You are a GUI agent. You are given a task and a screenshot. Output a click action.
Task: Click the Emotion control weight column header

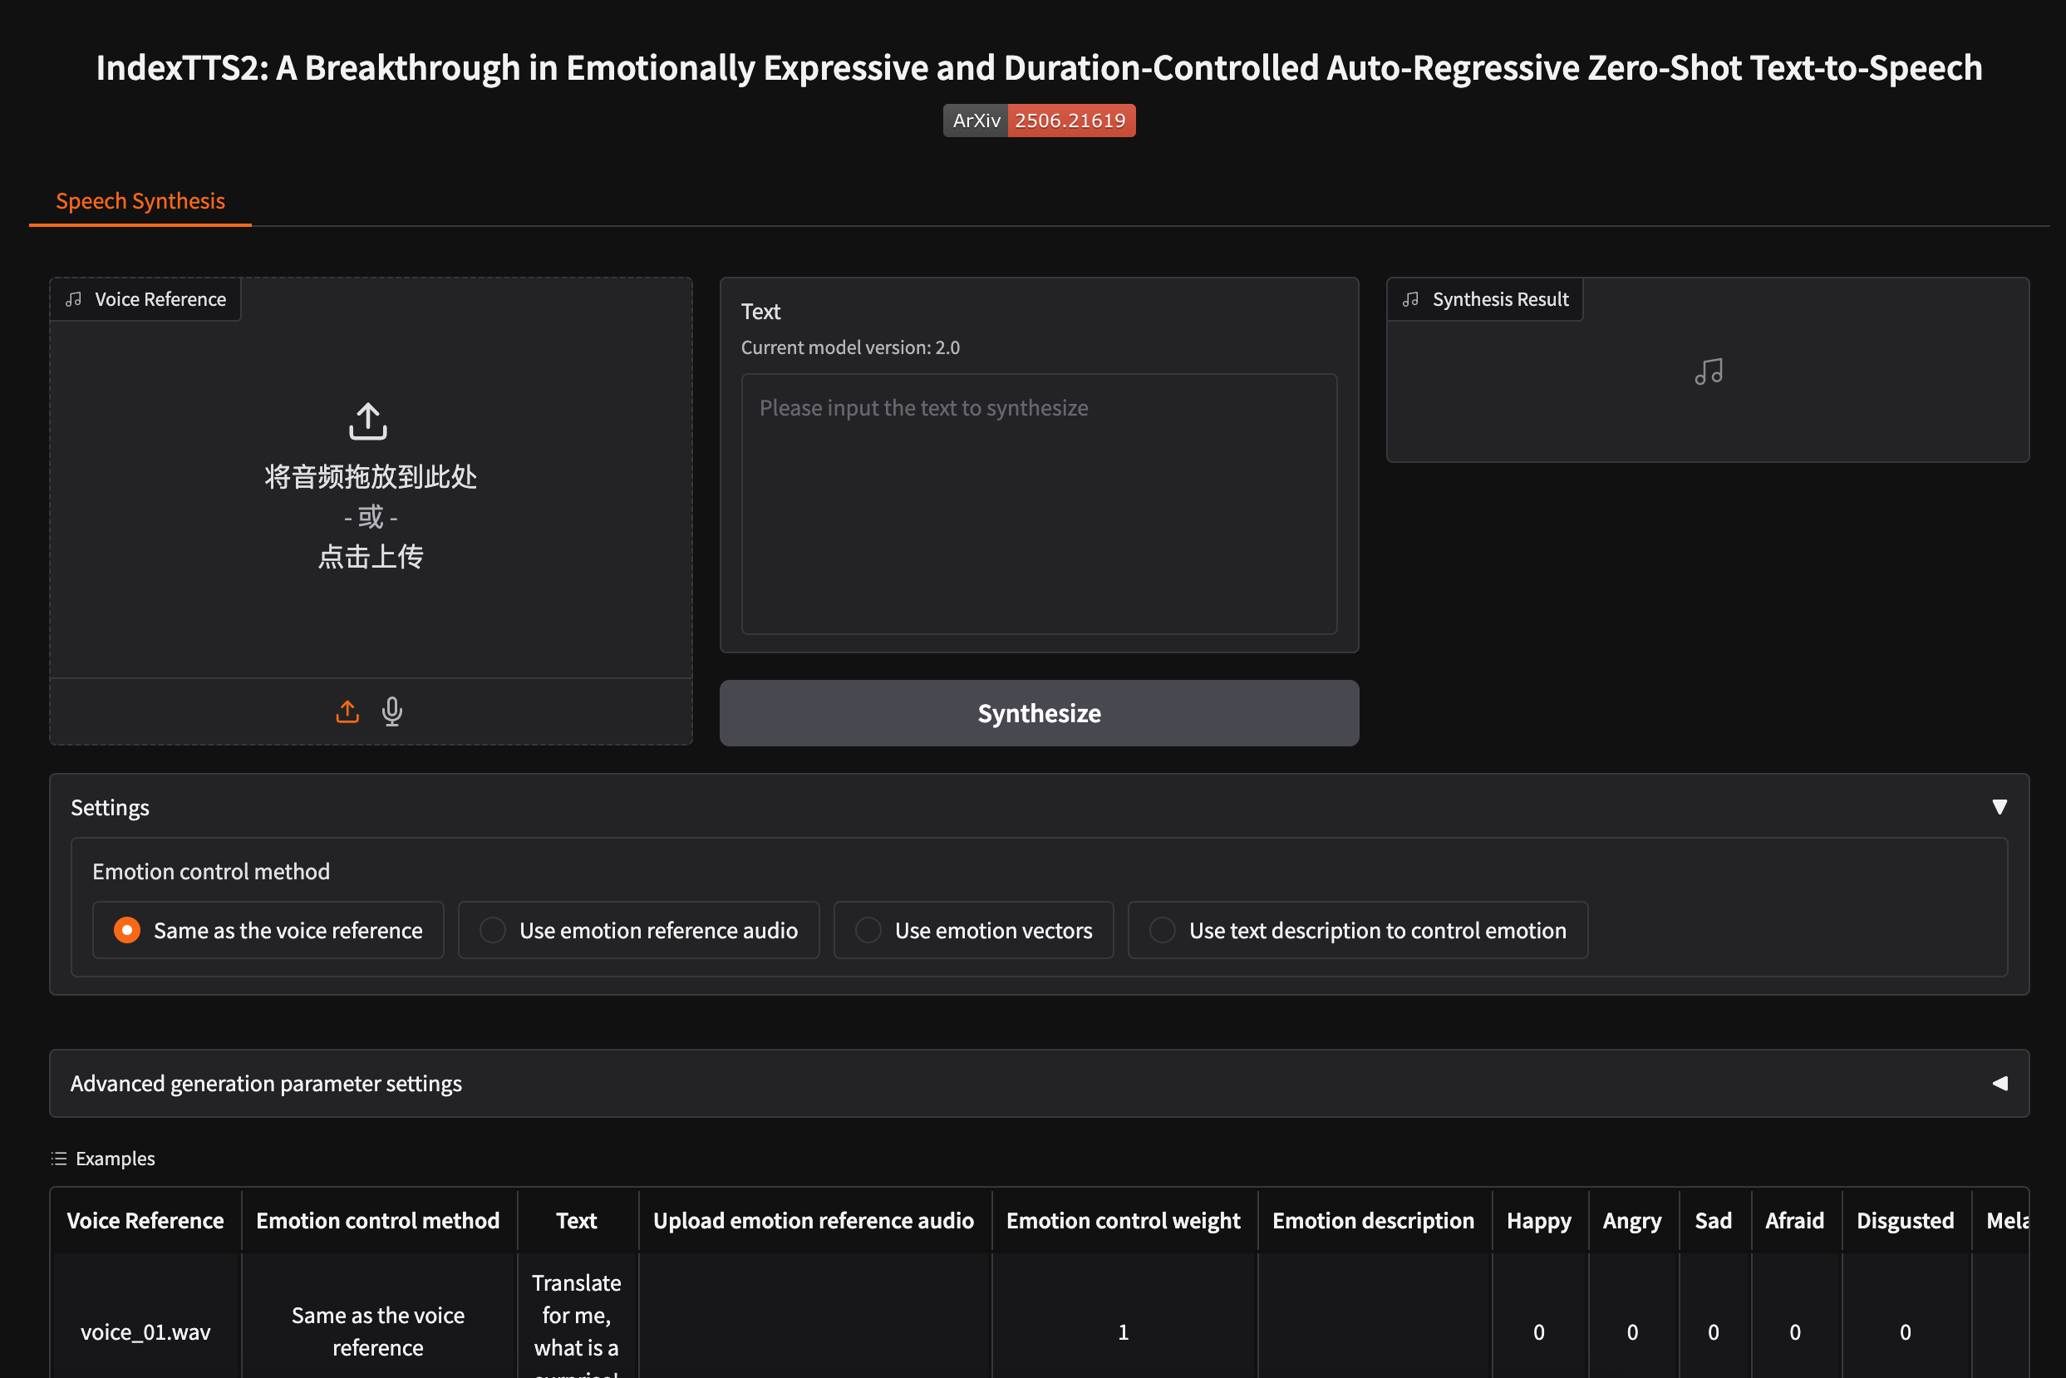(x=1123, y=1221)
